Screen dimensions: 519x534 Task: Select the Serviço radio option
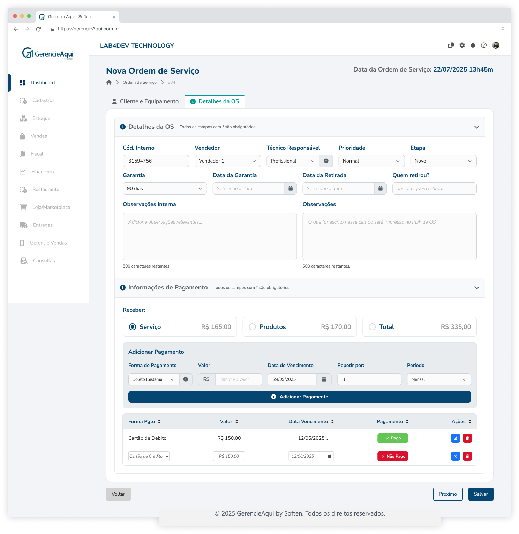point(133,327)
